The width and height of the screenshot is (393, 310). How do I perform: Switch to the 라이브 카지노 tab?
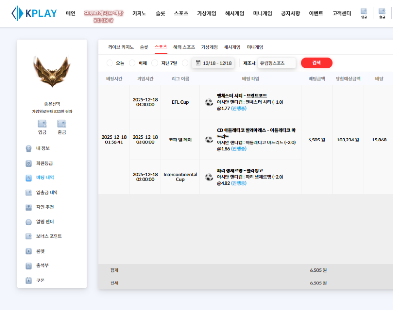(x=121, y=47)
